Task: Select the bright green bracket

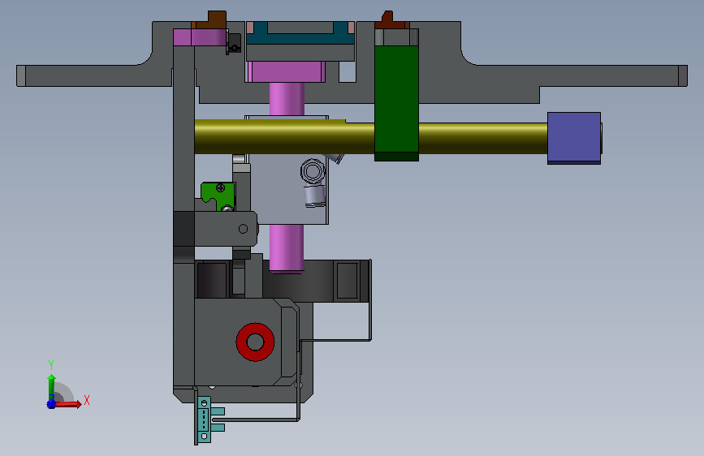Action: pyautogui.click(x=218, y=196)
